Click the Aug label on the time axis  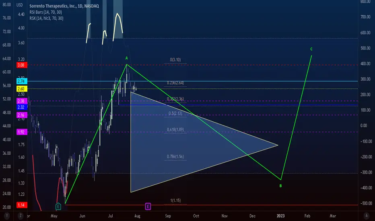pos(137,216)
